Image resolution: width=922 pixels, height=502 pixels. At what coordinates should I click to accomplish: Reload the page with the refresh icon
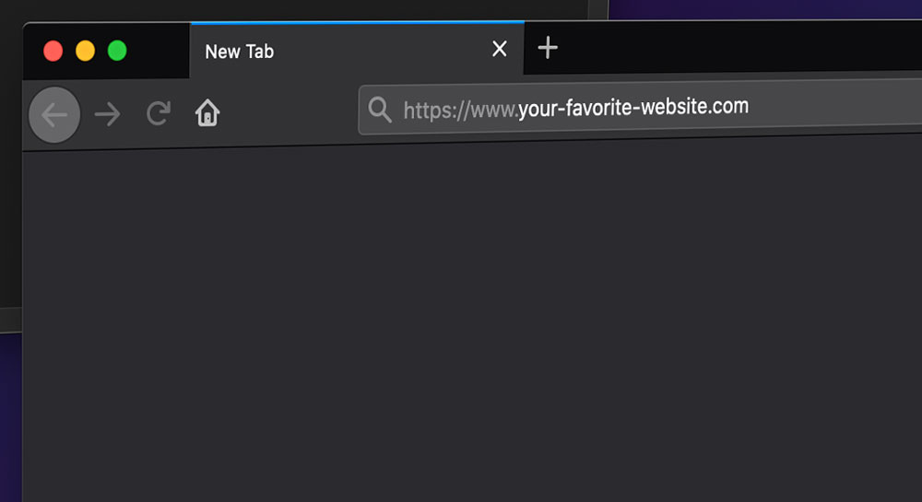click(159, 113)
